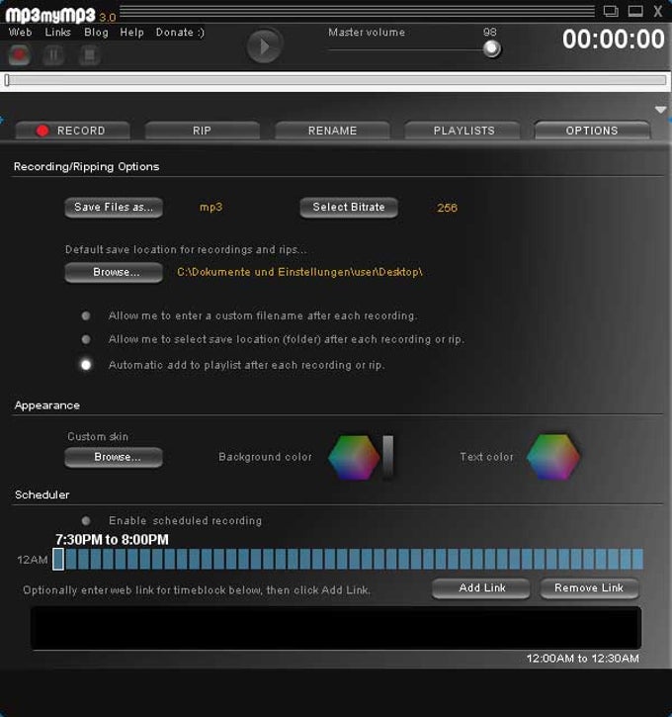Open the Blog menu
This screenshot has width=672, height=717.
point(97,33)
